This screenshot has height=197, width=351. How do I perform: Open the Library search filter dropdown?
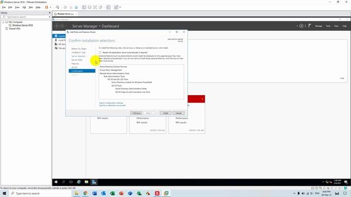click(x=49, y=17)
